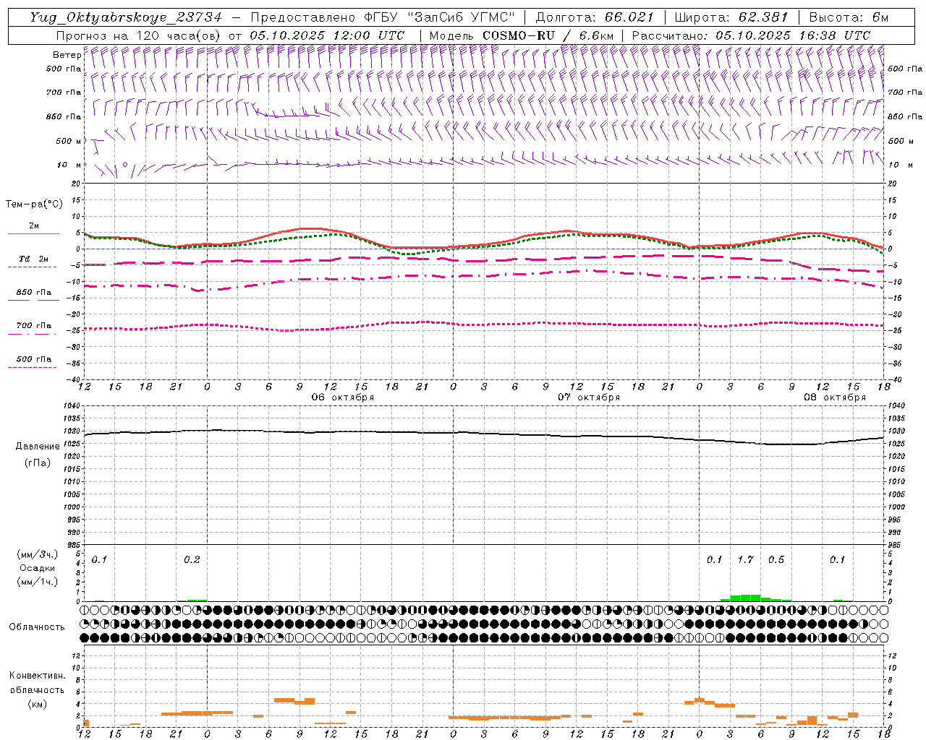This screenshot has height=740, width=926.
Task: Click the 'Давление' pressure panel label
Action: [37, 447]
